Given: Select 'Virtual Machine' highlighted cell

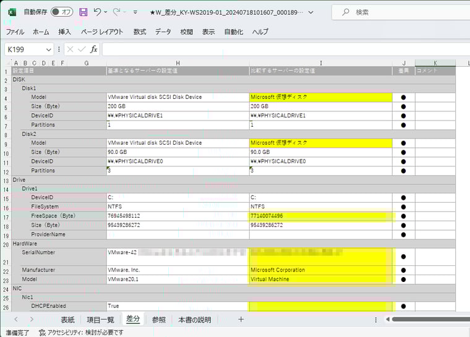Looking at the screenshot, I should [321, 279].
